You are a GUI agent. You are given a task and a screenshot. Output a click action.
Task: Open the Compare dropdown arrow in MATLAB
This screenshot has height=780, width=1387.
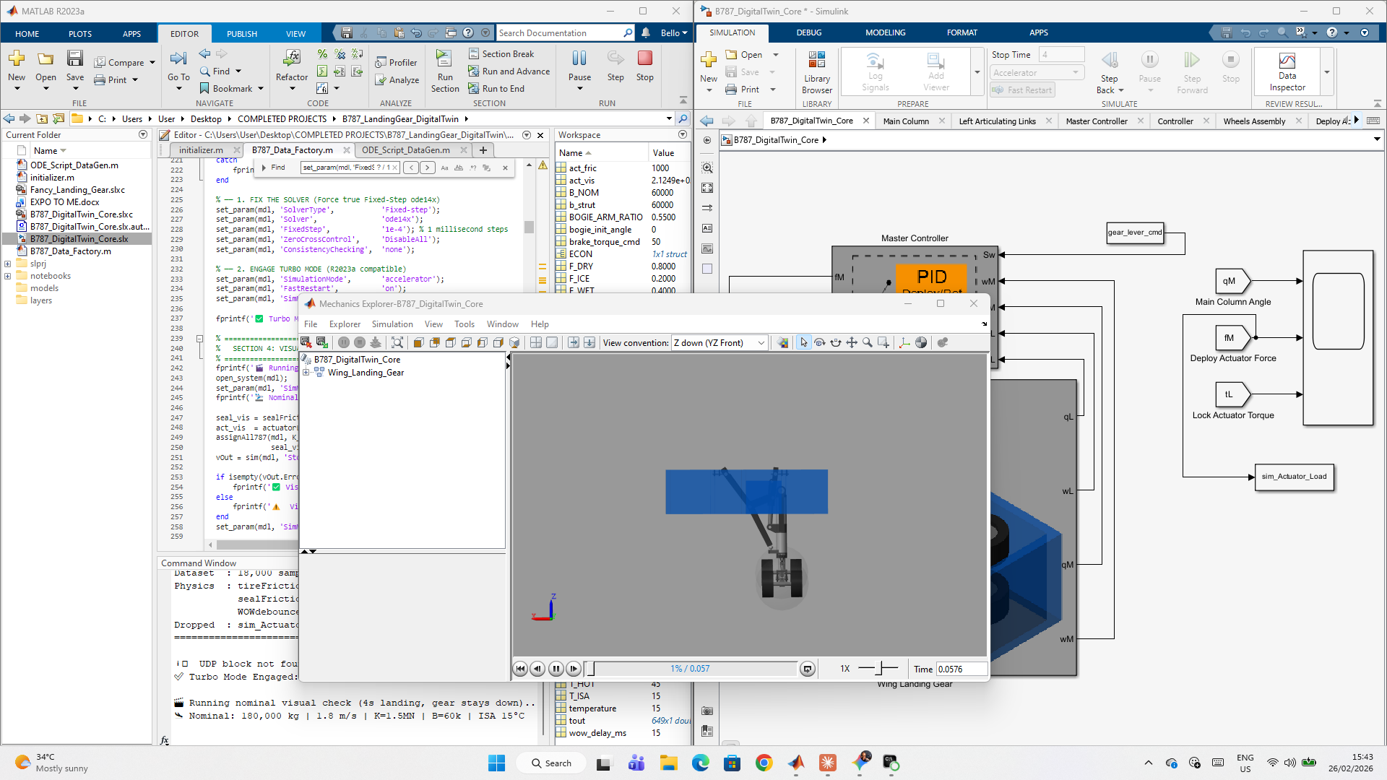(152, 63)
